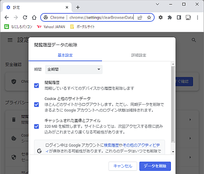Uncheck the キャッシュされた画像とファイル checkbox
This screenshot has width=204, height=174.
pyautogui.click(x=36, y=126)
